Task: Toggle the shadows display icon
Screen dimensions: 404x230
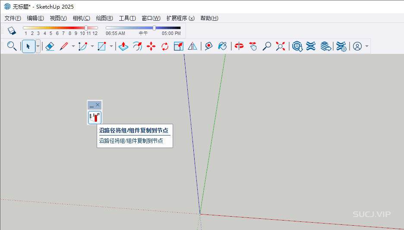Action: point(12,31)
